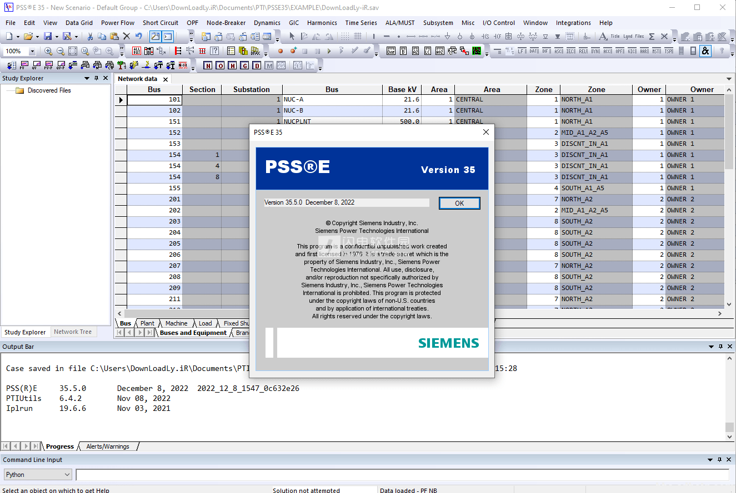Screen dimensions: 736x493
Task: Open the zoom percentage dropdown
Action: 32,51
